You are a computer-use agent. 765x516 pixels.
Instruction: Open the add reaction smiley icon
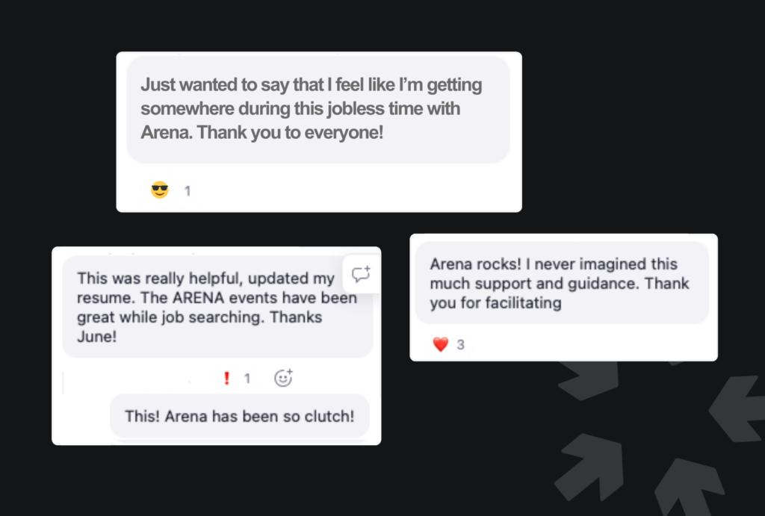(283, 378)
